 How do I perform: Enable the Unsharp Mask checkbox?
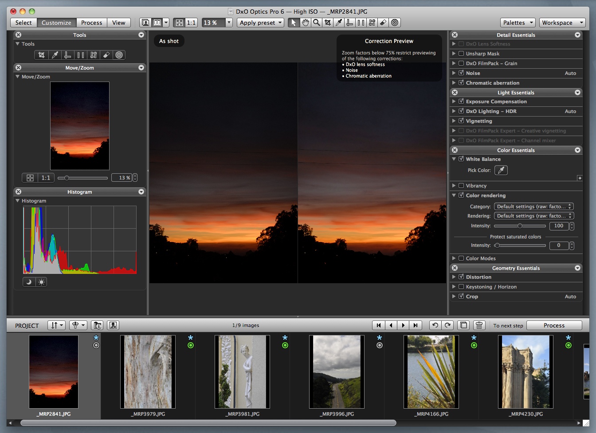(461, 54)
